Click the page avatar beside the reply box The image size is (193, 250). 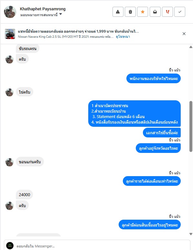10,246
